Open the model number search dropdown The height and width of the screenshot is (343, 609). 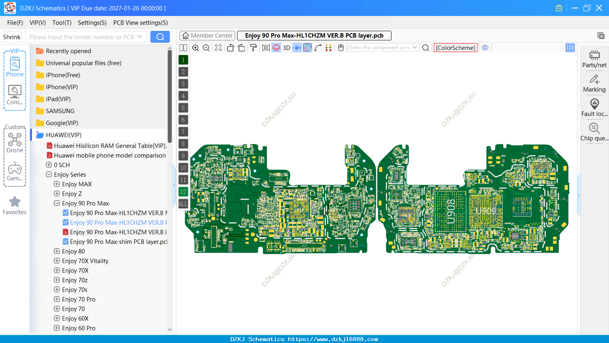click(140, 37)
